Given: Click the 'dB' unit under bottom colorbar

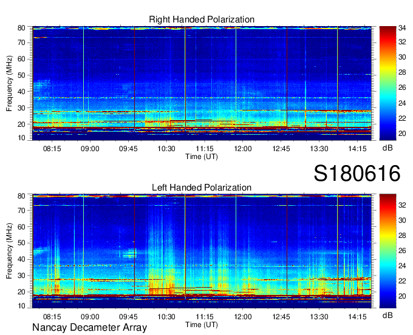Looking at the screenshot, I should [387, 315].
